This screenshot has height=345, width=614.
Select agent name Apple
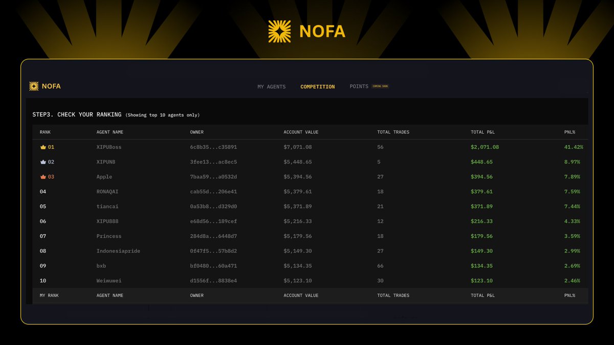(104, 177)
